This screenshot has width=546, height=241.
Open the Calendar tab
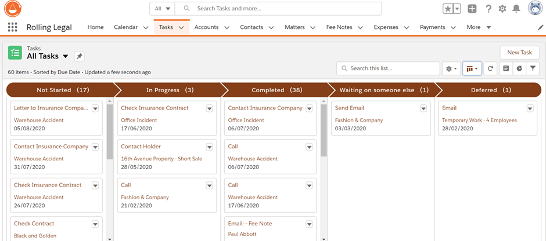coord(125,27)
